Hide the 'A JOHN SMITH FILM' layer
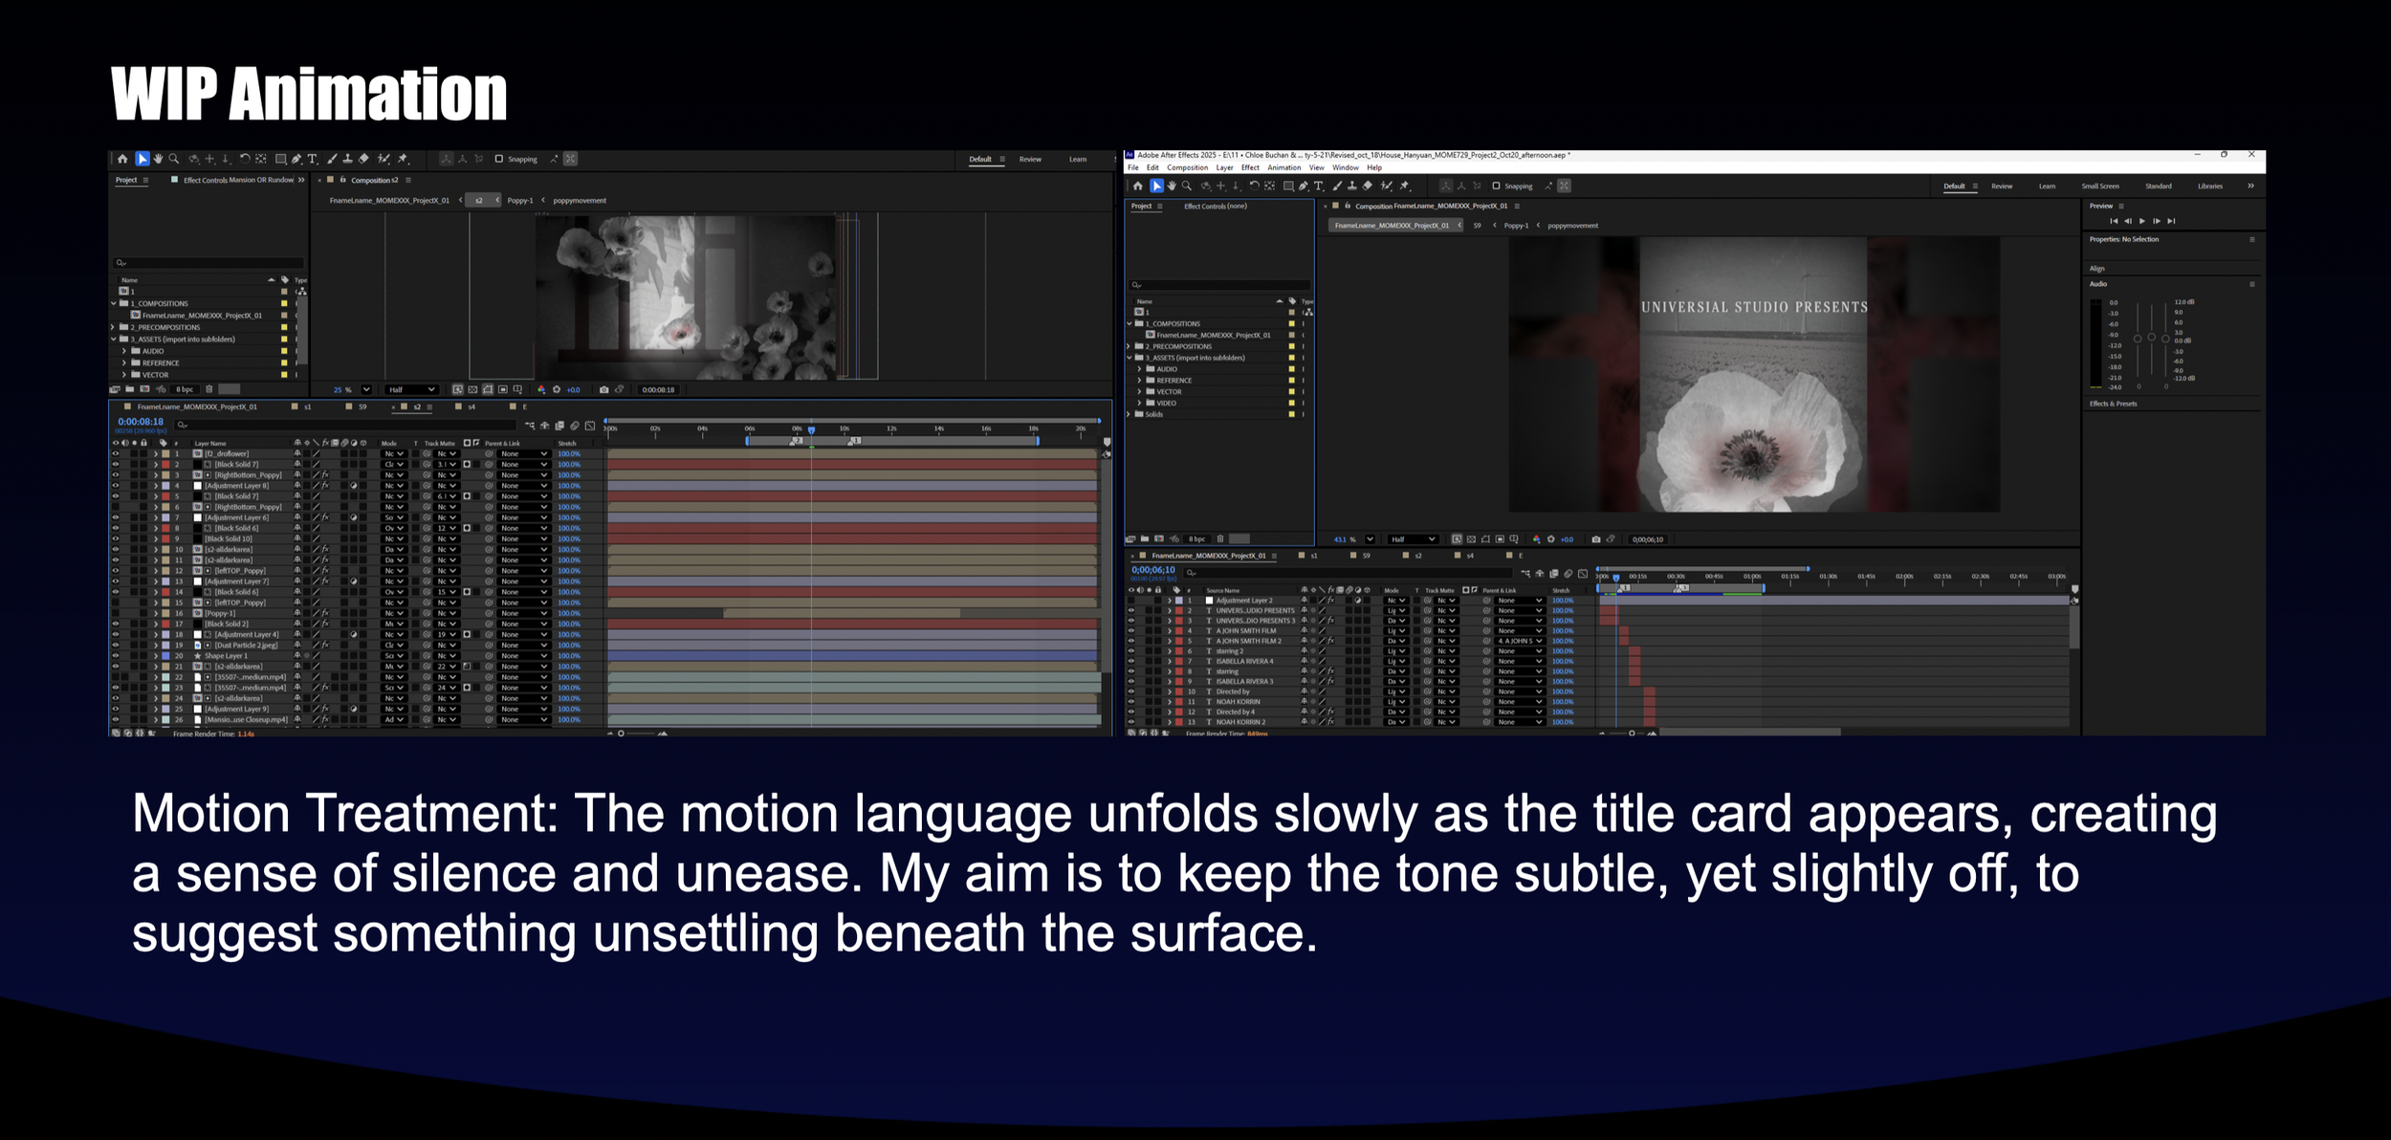2391x1140 pixels. coord(1130,631)
